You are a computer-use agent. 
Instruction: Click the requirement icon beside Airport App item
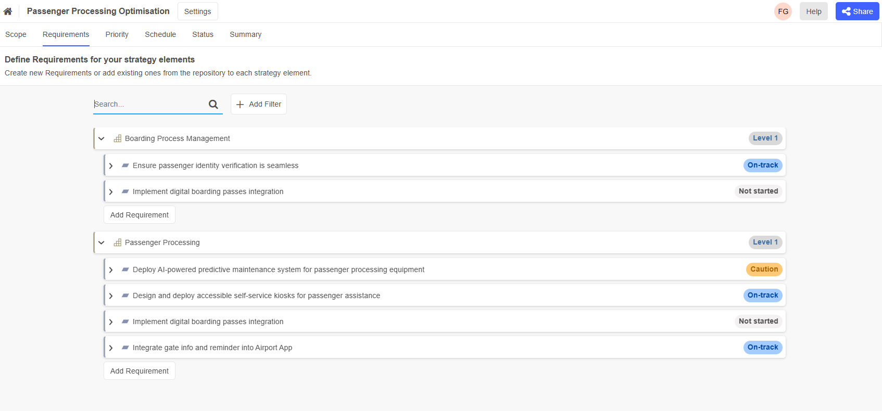click(125, 347)
